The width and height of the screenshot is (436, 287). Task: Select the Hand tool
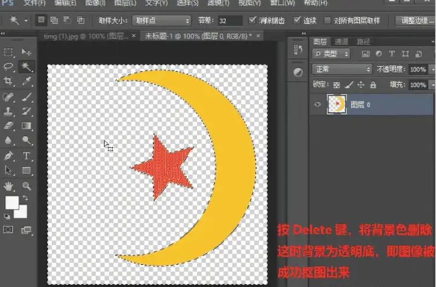point(8,186)
